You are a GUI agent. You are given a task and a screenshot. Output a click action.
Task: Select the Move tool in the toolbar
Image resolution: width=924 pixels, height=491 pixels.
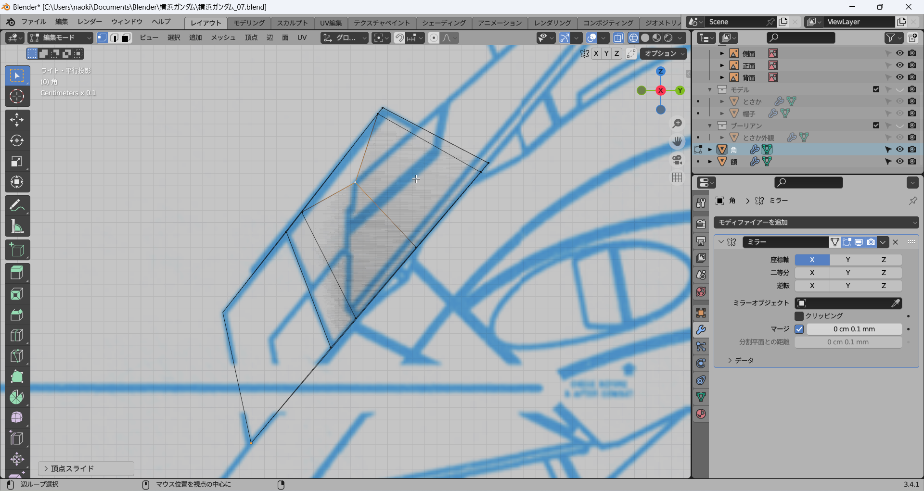pyautogui.click(x=17, y=120)
